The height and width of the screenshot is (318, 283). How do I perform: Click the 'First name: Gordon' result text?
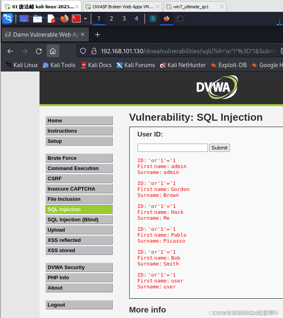[163, 189]
